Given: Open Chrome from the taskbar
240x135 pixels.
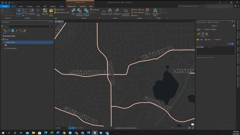Looking at the screenshot, I should (64, 133).
